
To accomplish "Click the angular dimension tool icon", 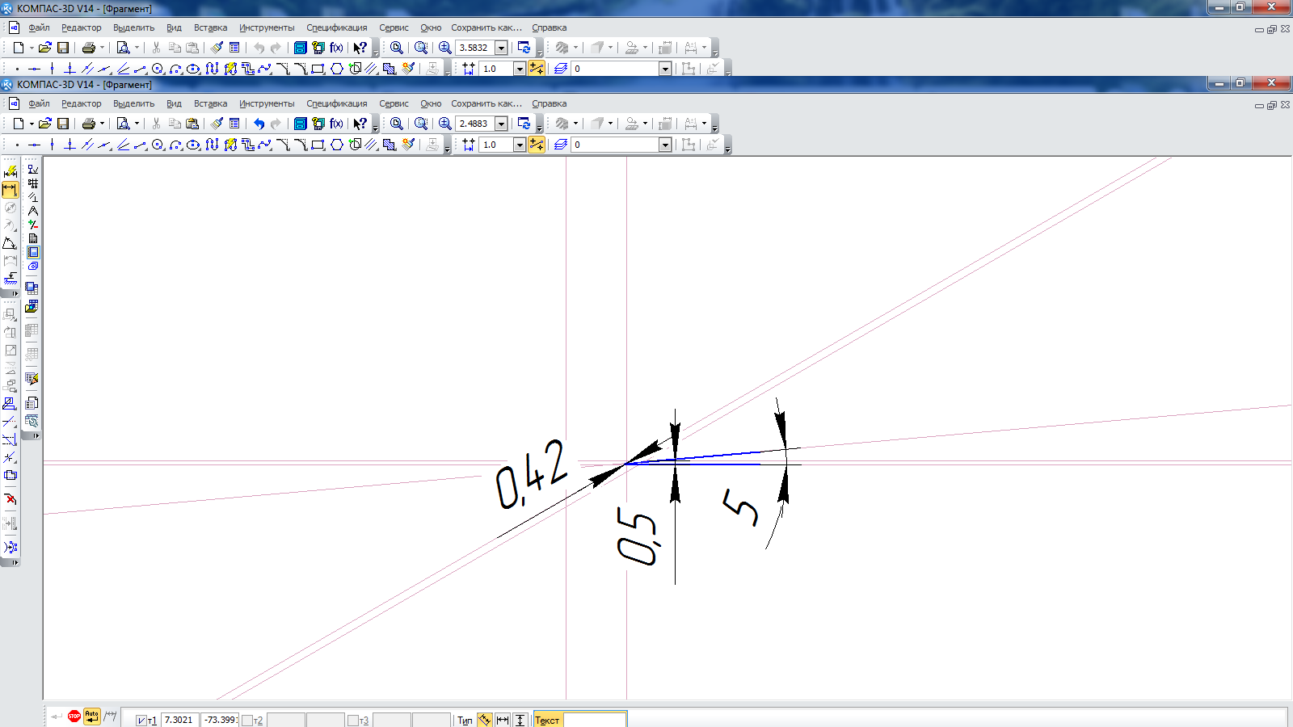I will click(10, 243).
